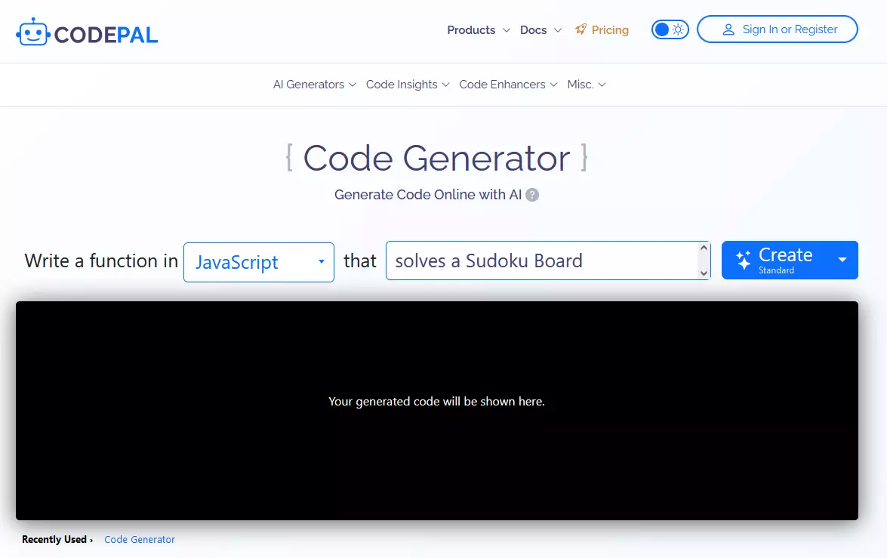Click the user icon in Sign In button

pyautogui.click(x=728, y=29)
